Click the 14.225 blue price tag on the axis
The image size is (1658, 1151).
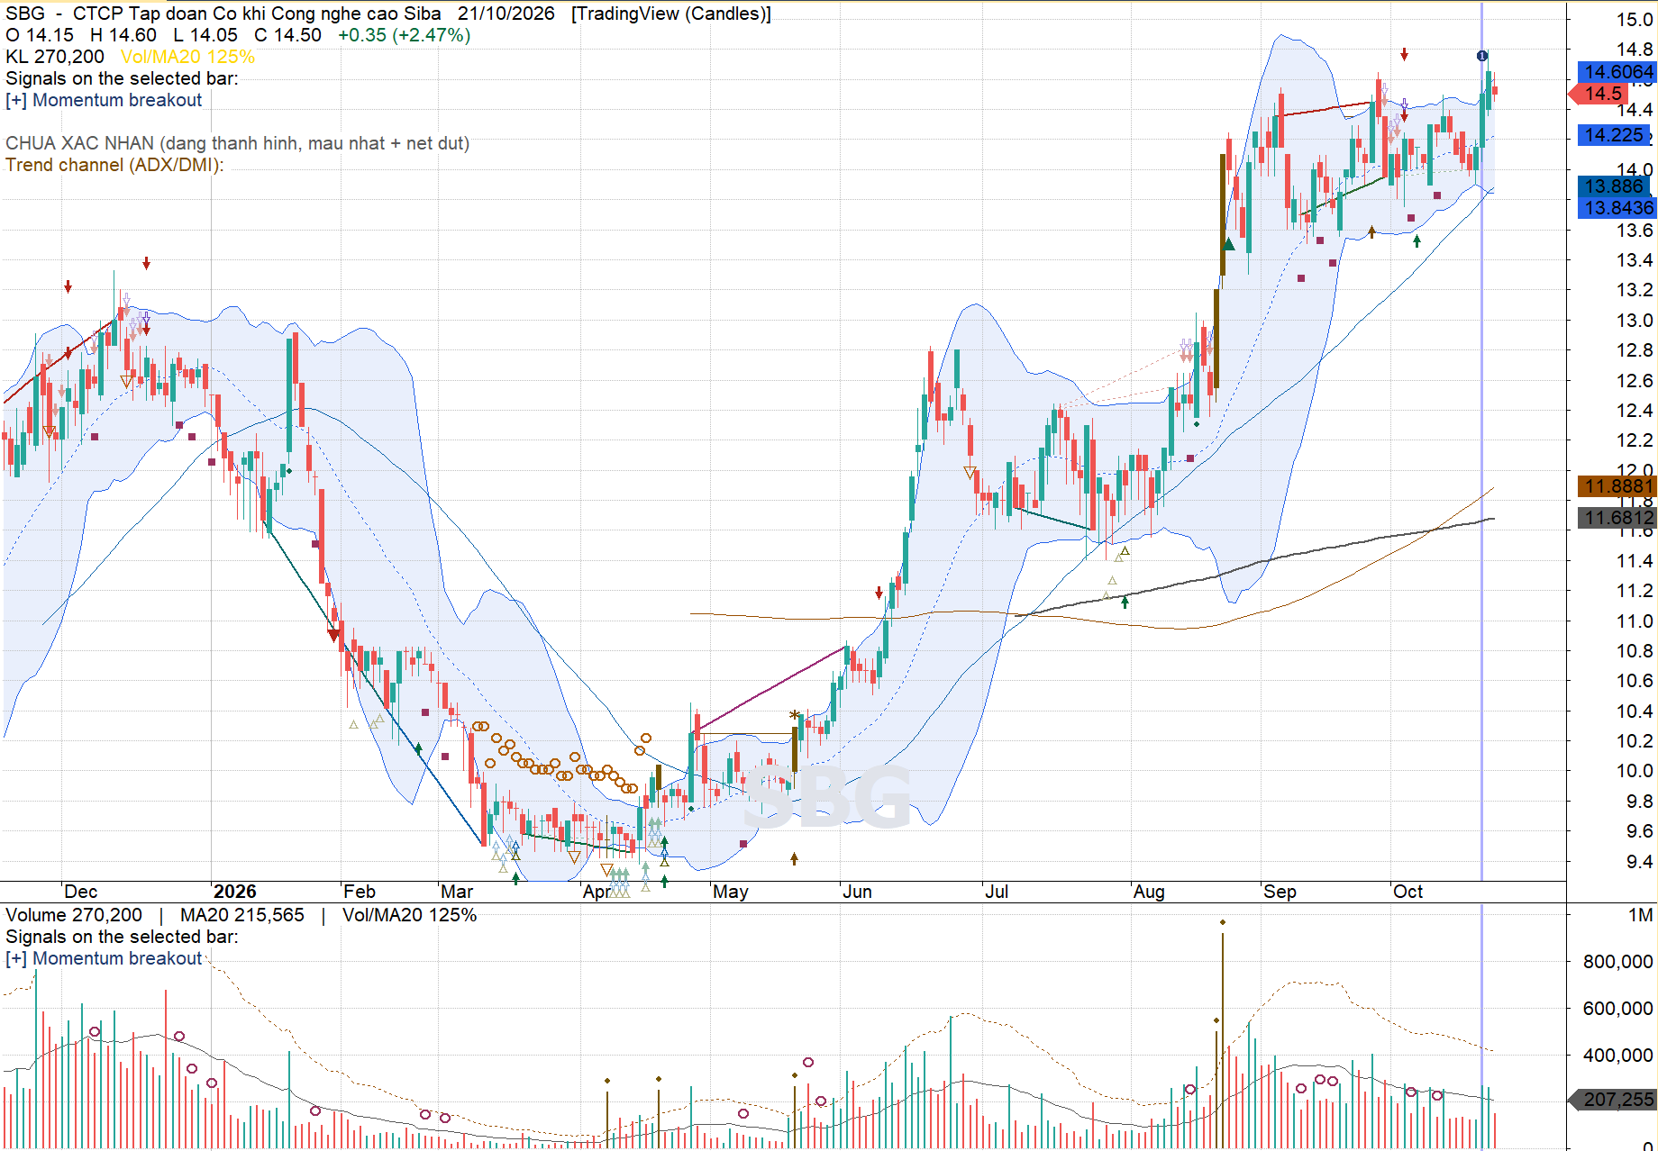1615,135
